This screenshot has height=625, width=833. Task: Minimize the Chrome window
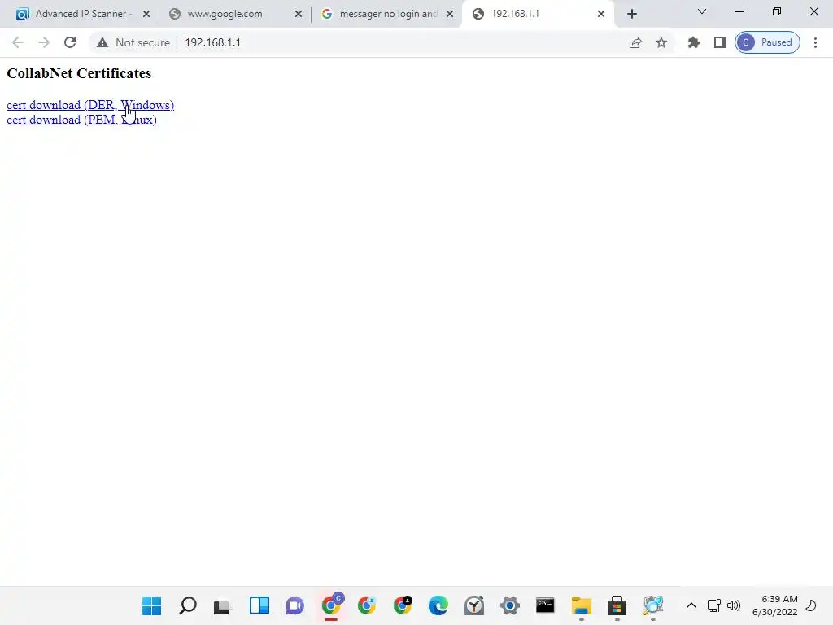coord(739,11)
